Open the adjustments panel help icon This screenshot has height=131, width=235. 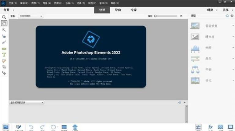click(x=232, y=16)
